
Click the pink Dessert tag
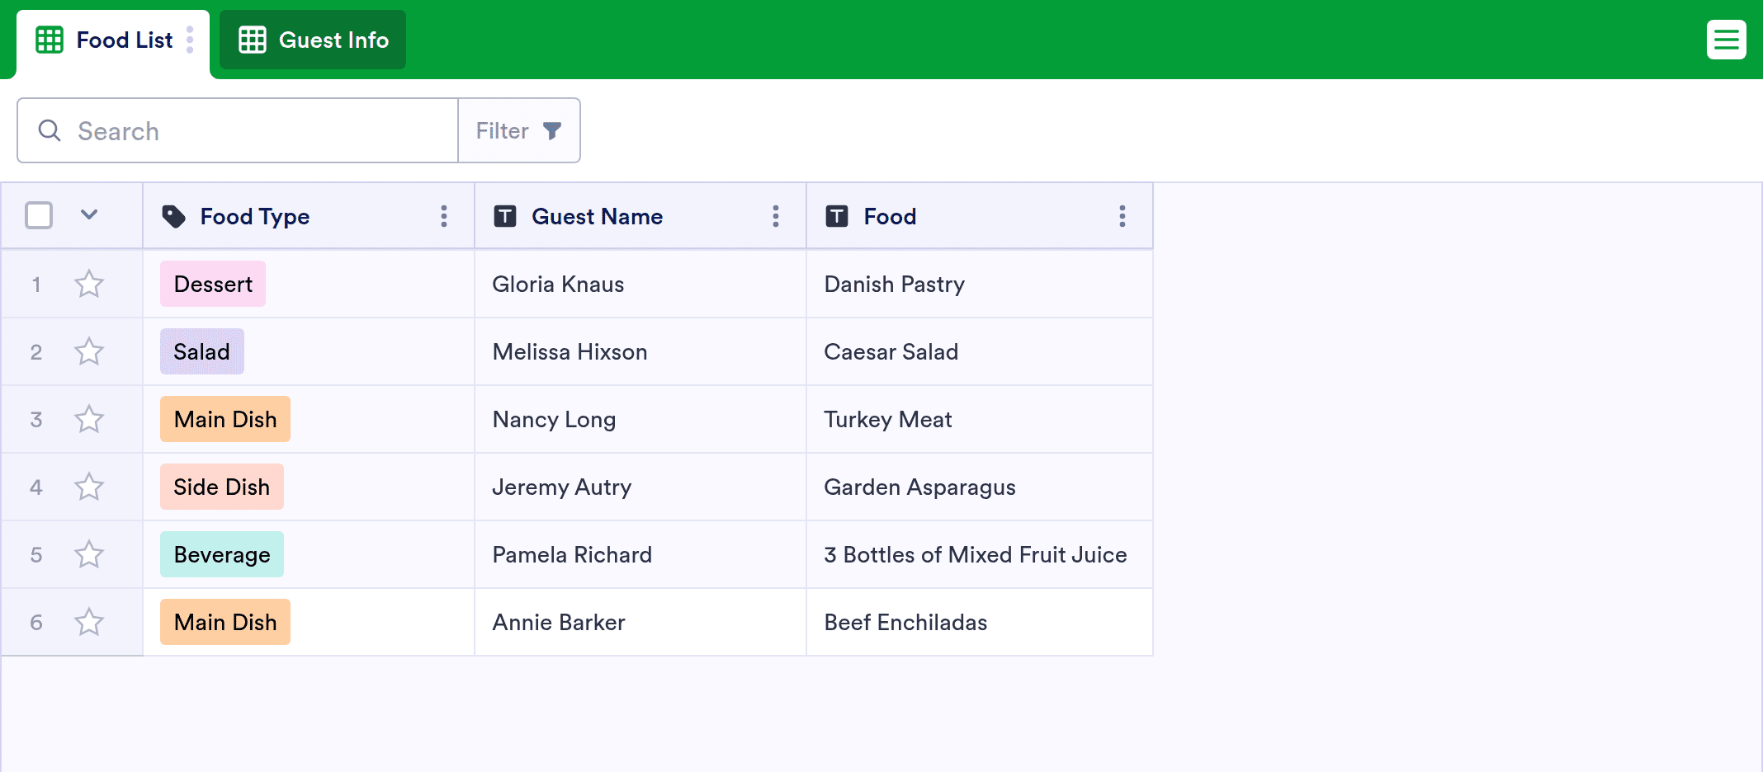coord(213,285)
